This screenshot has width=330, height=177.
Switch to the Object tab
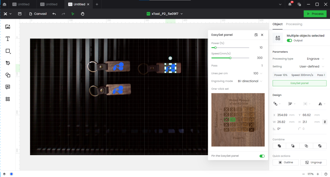click(x=277, y=24)
